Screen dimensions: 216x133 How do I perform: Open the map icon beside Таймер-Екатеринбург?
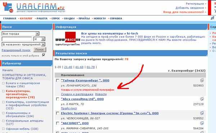pyautogui.click(x=202, y=80)
